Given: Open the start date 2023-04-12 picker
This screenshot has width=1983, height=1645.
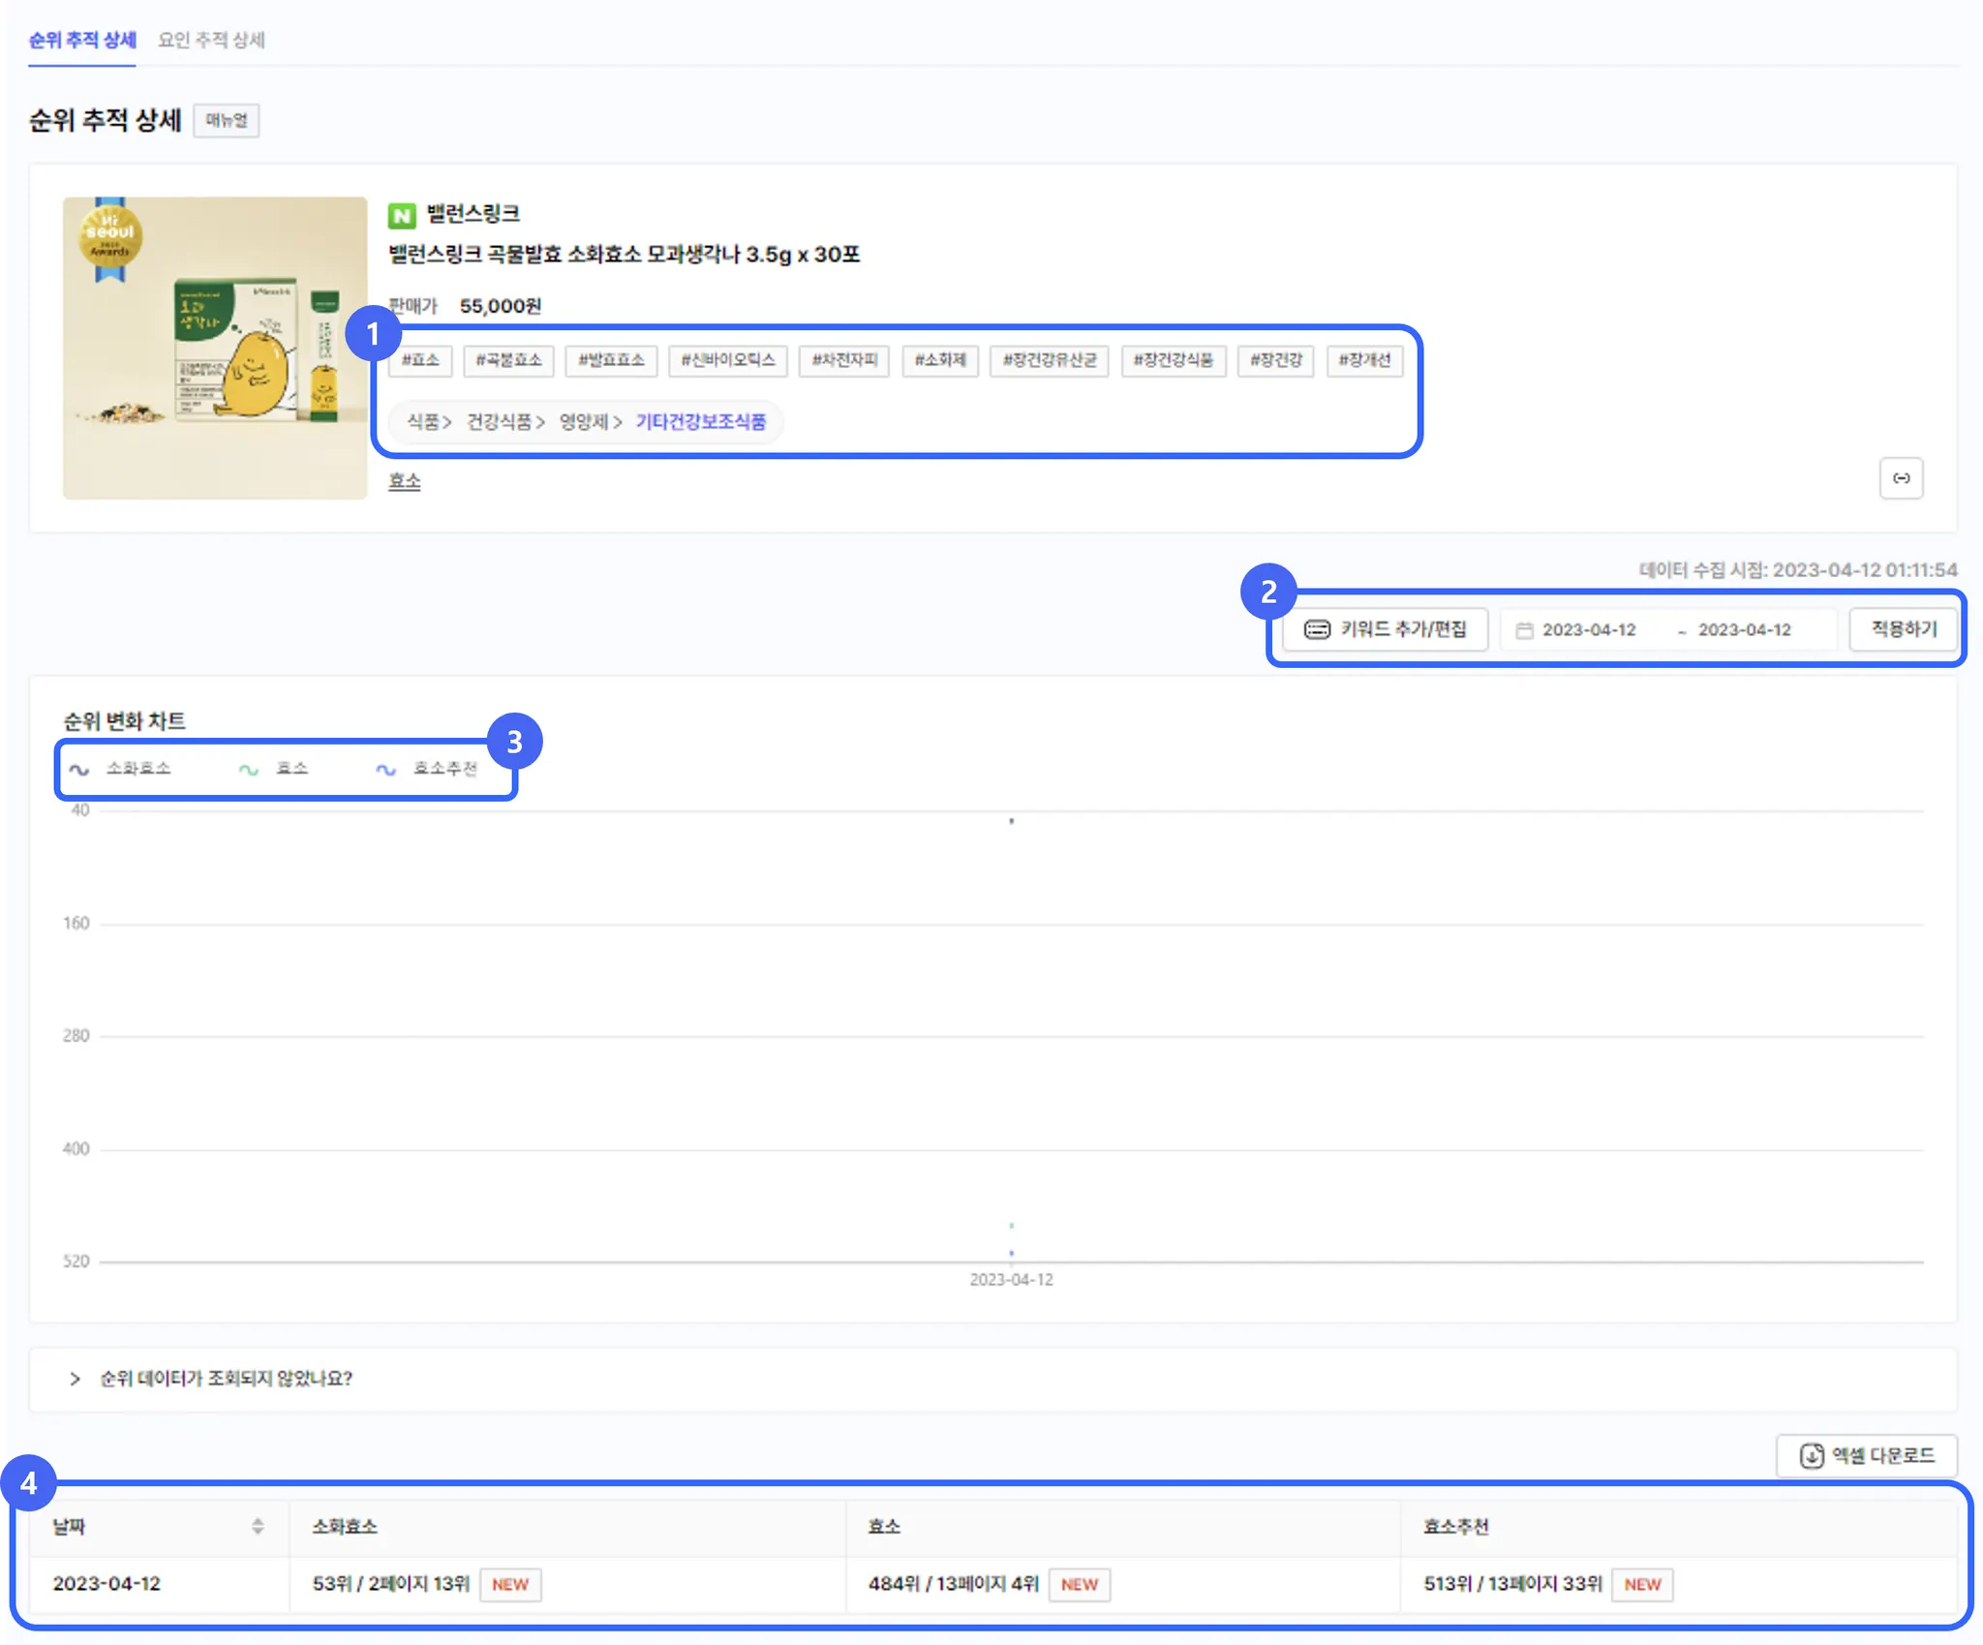Looking at the screenshot, I should [1589, 630].
